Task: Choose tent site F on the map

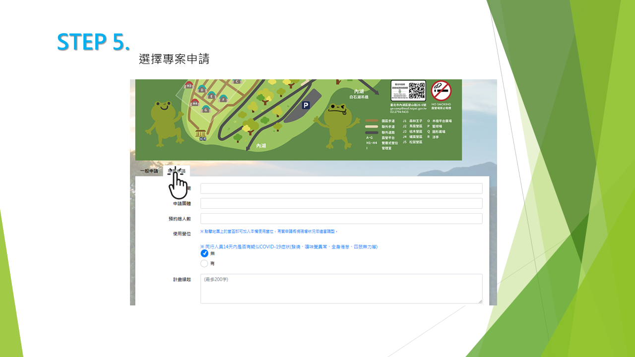Action: pyautogui.click(x=223, y=98)
